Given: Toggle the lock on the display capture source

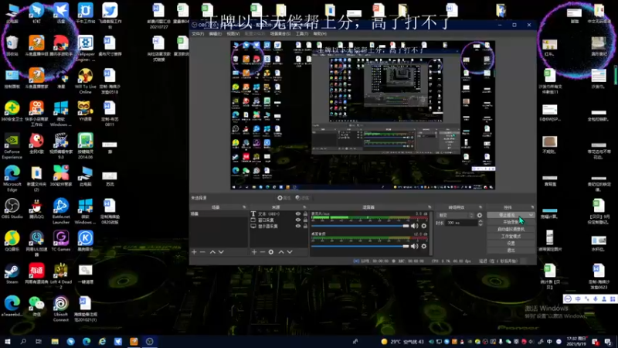Looking at the screenshot, I should click(305, 226).
